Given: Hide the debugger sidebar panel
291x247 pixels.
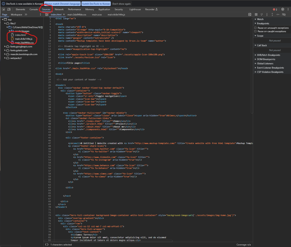Looking at the screenshot, I should [250, 14].
